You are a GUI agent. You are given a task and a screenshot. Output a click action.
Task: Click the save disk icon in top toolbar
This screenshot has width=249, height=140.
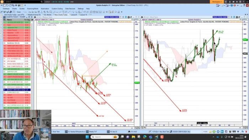click(x=19, y=5)
